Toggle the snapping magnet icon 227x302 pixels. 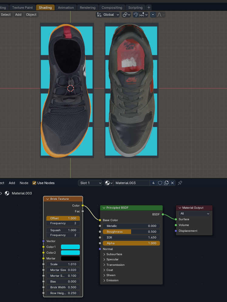click(x=136, y=15)
